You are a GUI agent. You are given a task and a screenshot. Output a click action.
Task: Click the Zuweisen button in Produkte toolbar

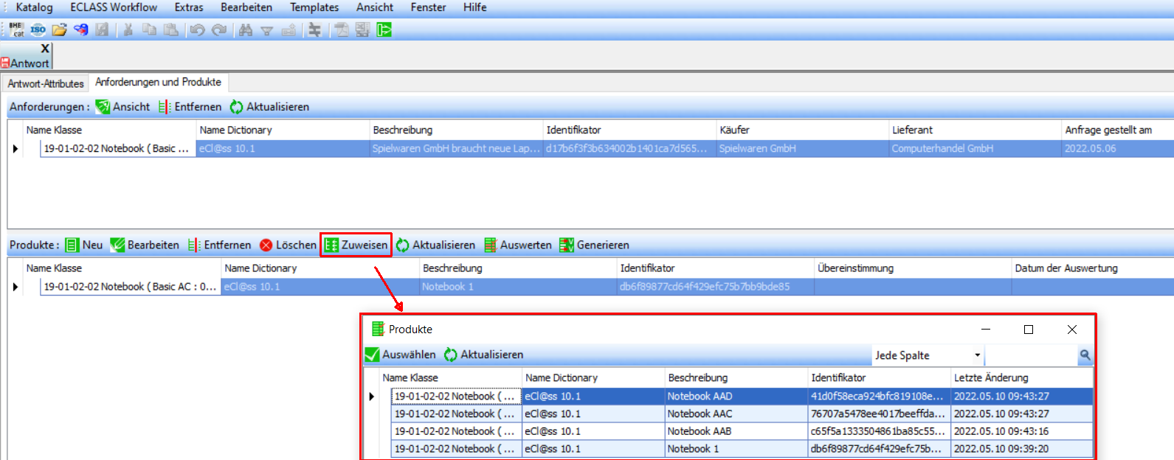tap(356, 245)
